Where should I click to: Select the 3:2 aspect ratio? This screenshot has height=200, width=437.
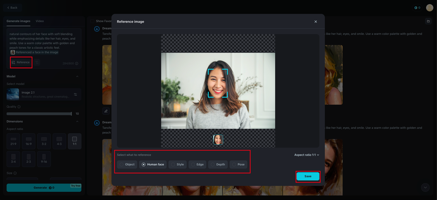44,141
